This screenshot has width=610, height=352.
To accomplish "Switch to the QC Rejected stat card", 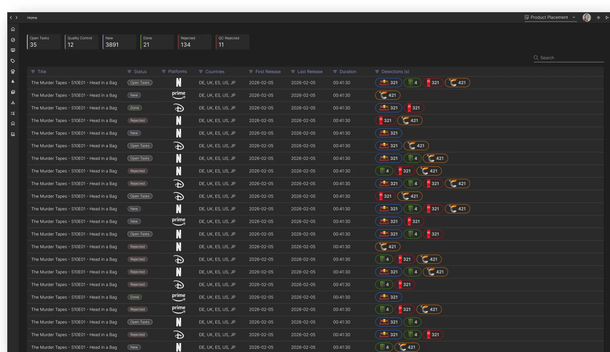I will coord(232,41).
